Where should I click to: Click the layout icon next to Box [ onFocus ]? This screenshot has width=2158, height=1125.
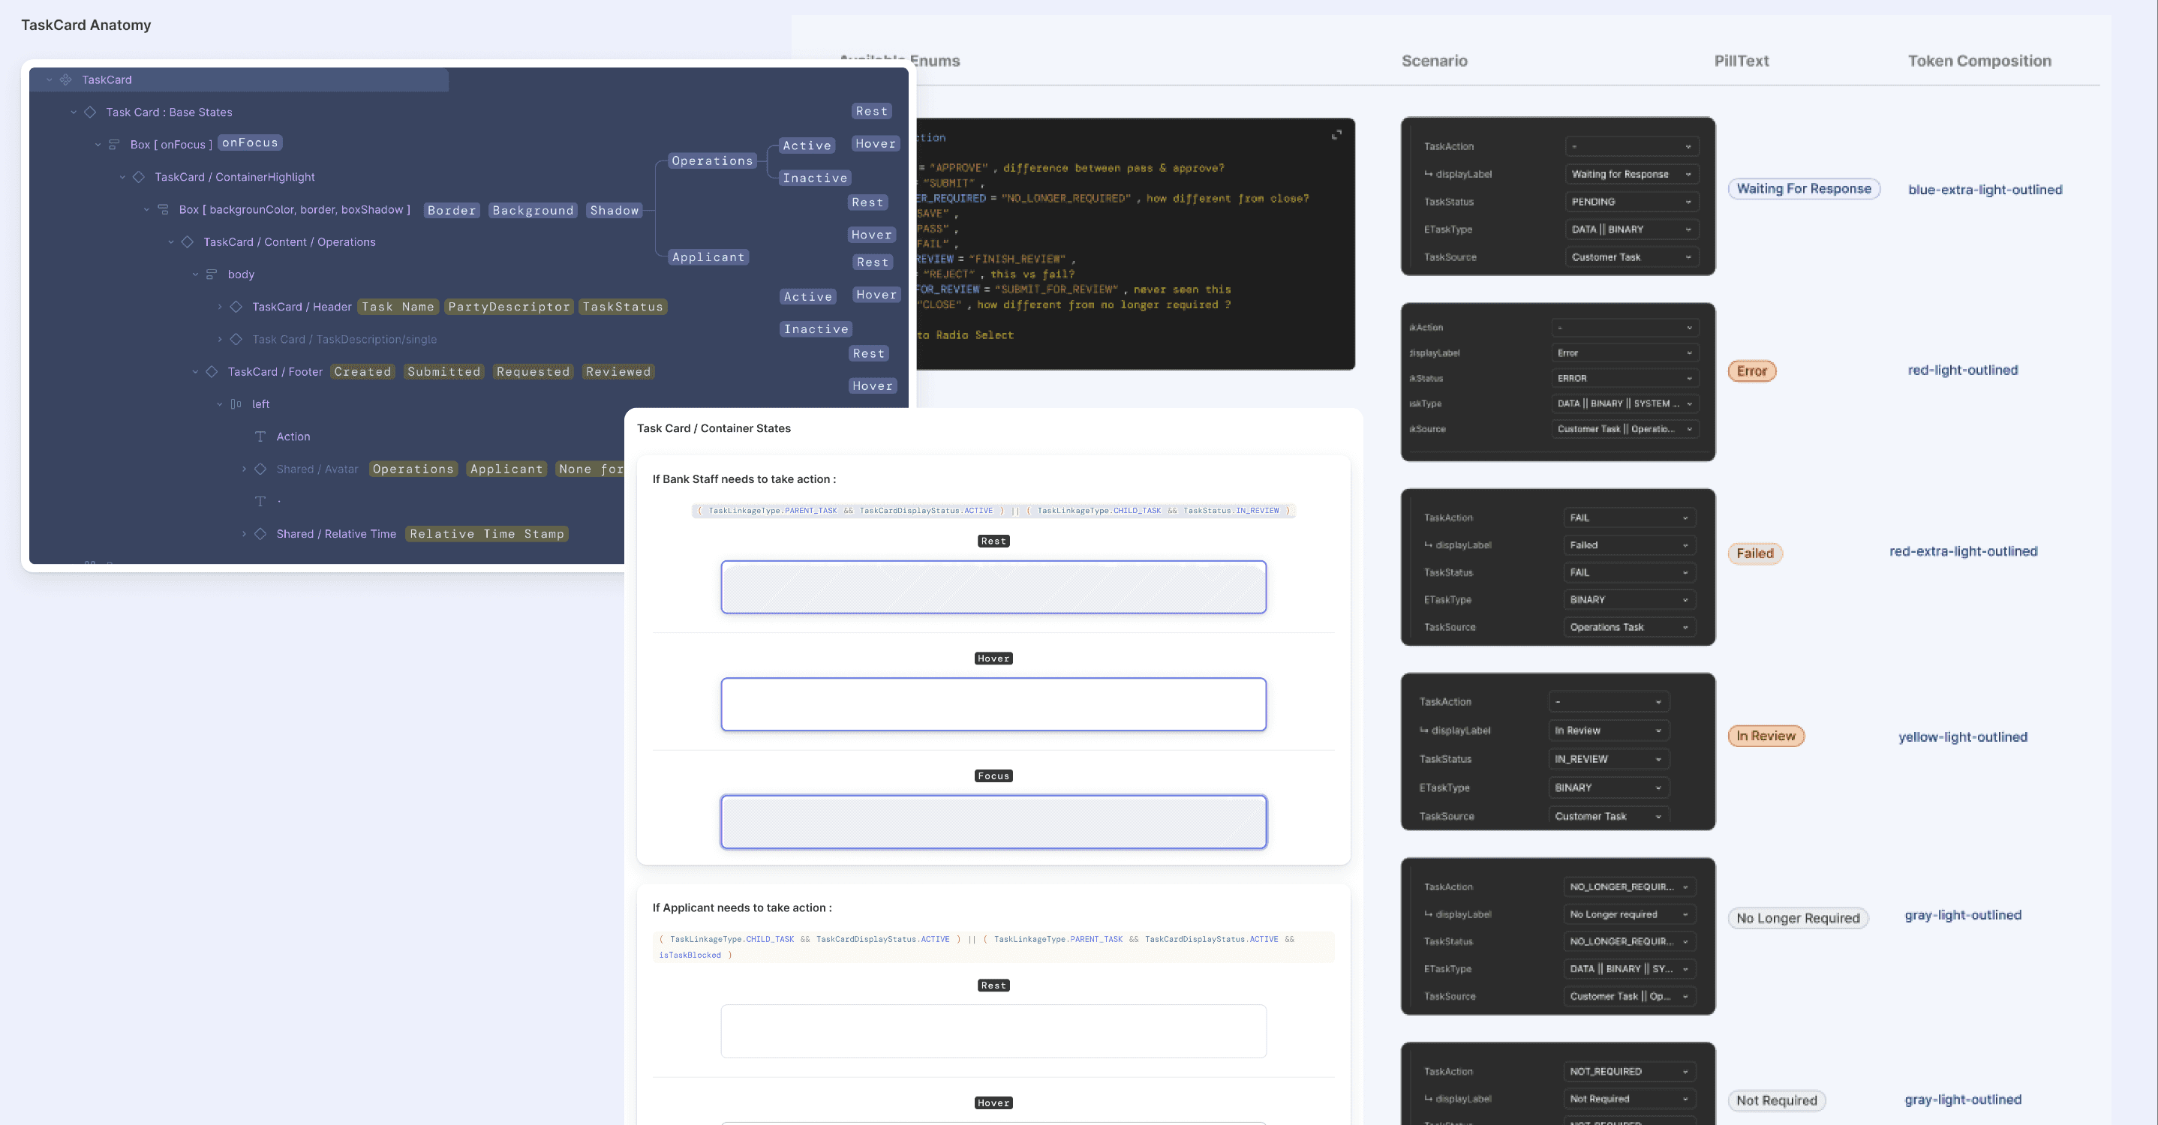click(x=114, y=145)
